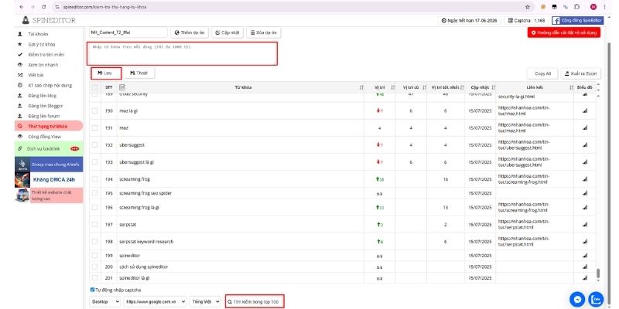
Task: Click the table vertical scrollbar thumb
Action: 598,273
